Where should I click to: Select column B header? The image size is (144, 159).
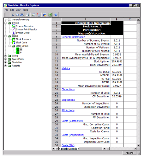pos(117,20)
